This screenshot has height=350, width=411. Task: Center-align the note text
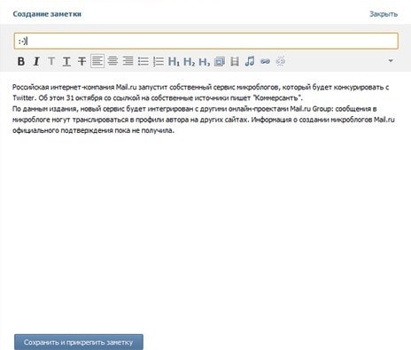pyautogui.click(x=112, y=61)
